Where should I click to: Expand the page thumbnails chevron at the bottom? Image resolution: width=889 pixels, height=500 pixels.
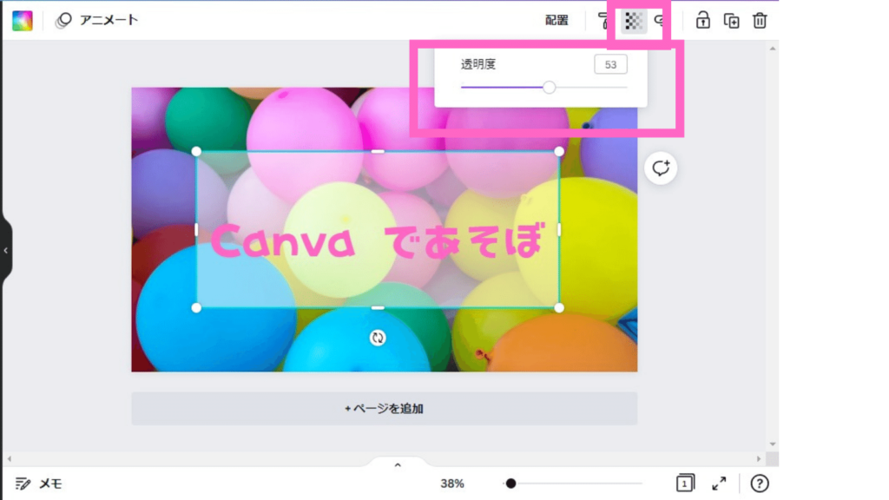398,465
